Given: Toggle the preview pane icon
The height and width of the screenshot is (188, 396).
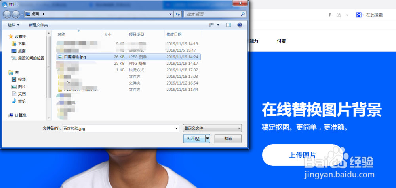Looking at the screenshot, I should click(x=229, y=25).
